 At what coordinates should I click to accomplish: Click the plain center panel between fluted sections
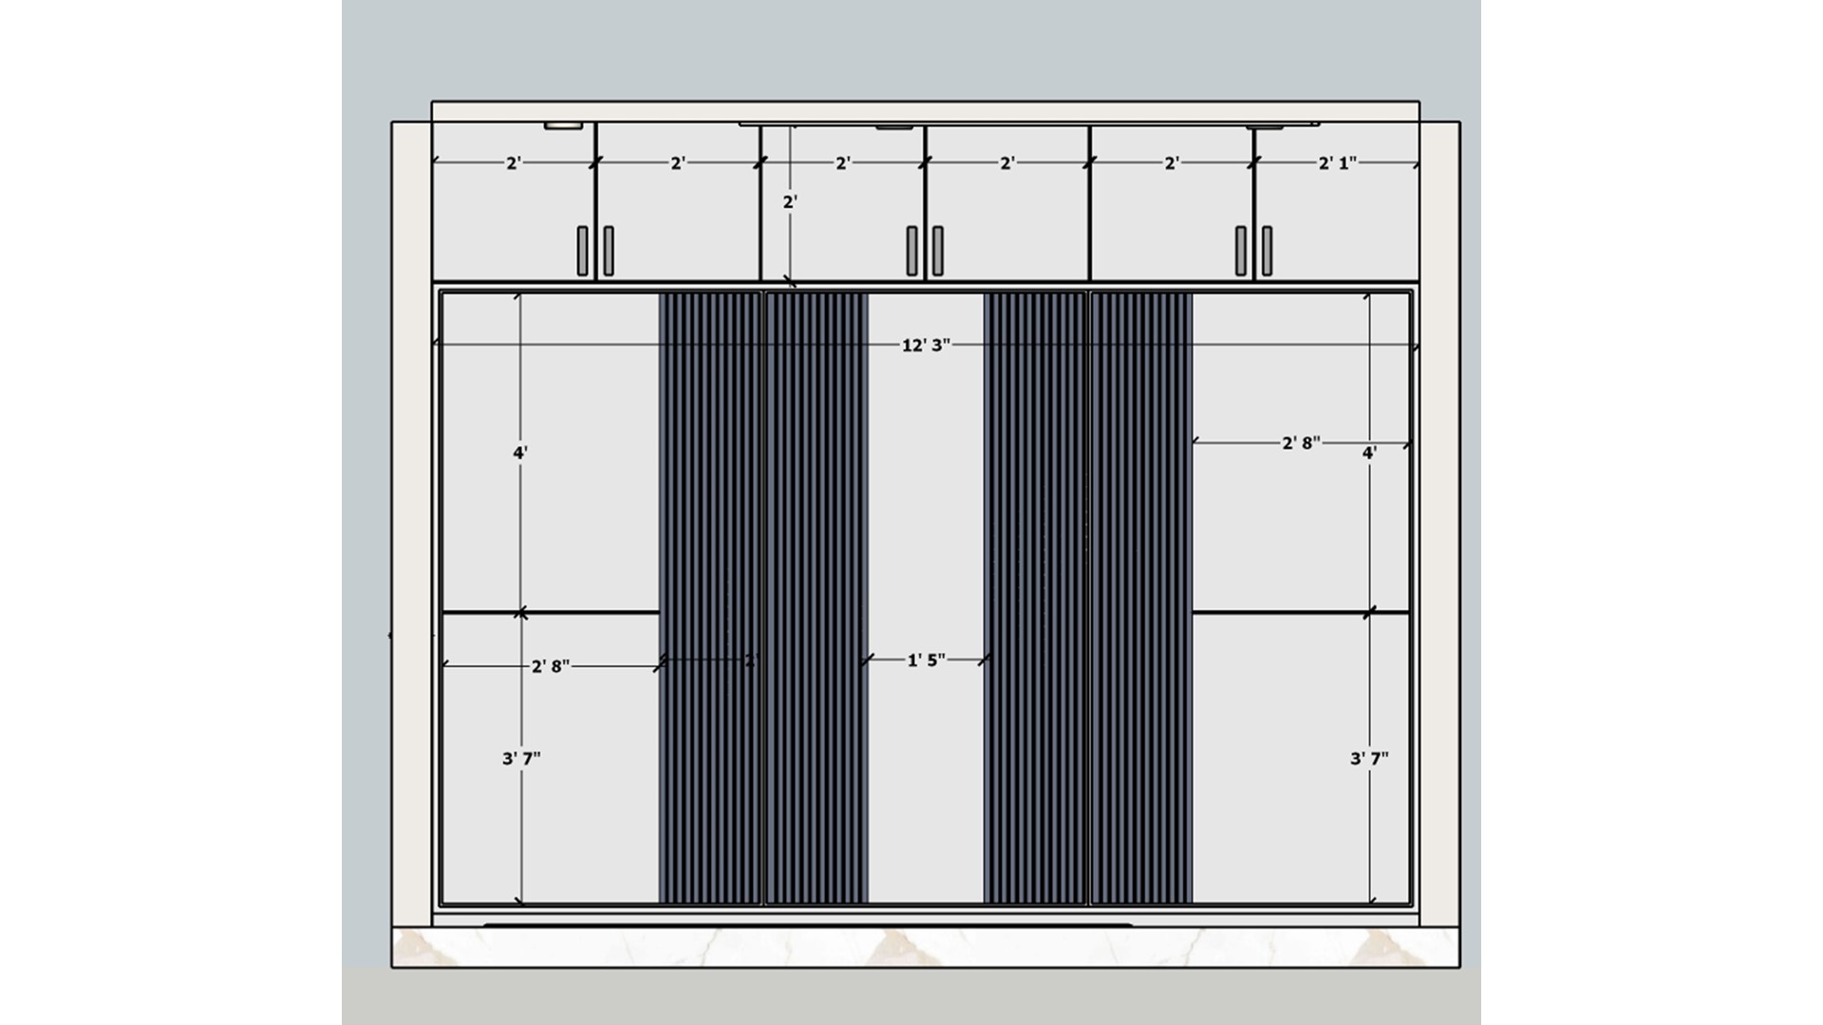926,598
